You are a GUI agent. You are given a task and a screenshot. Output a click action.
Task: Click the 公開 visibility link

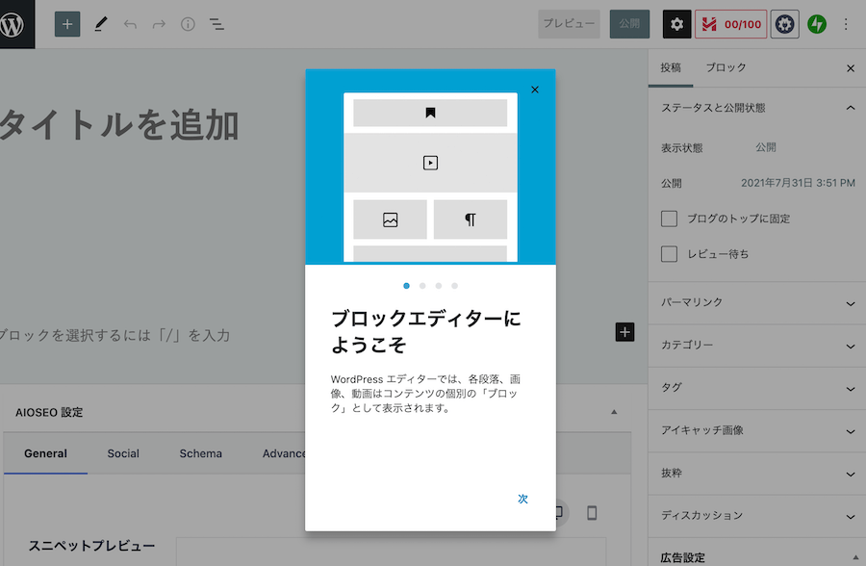tap(766, 147)
